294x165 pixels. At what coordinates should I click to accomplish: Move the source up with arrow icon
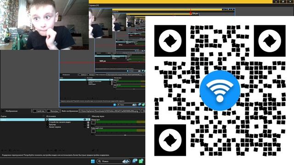[60, 150]
